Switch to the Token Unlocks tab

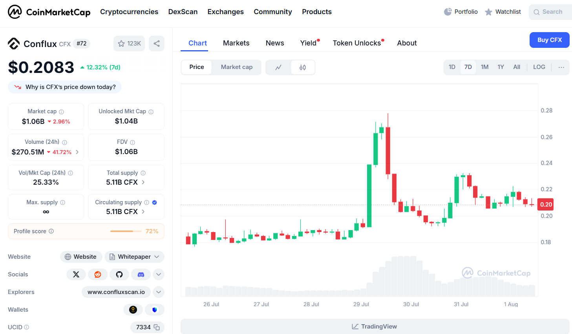click(x=357, y=43)
